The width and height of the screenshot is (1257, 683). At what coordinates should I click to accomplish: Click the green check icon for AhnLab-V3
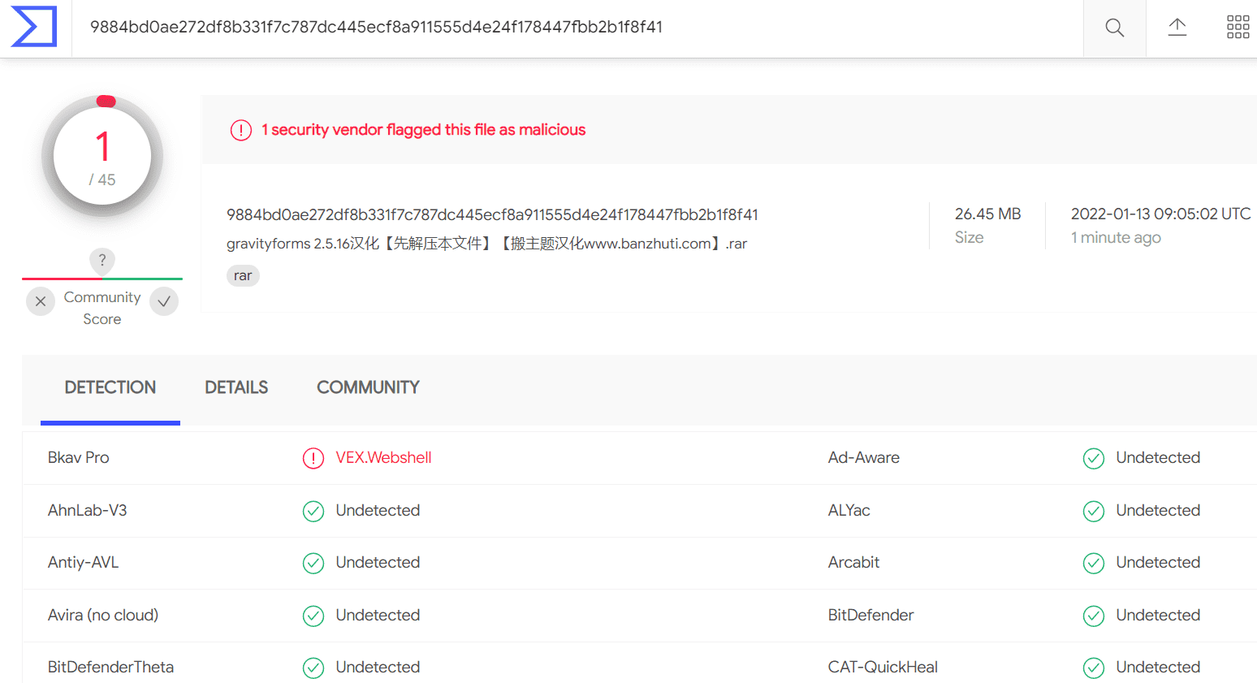(313, 511)
